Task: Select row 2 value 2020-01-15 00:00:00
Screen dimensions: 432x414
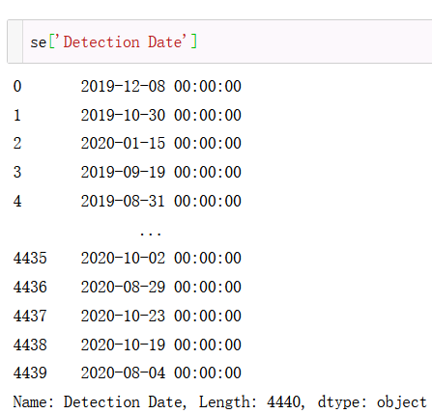Action: [161, 144]
